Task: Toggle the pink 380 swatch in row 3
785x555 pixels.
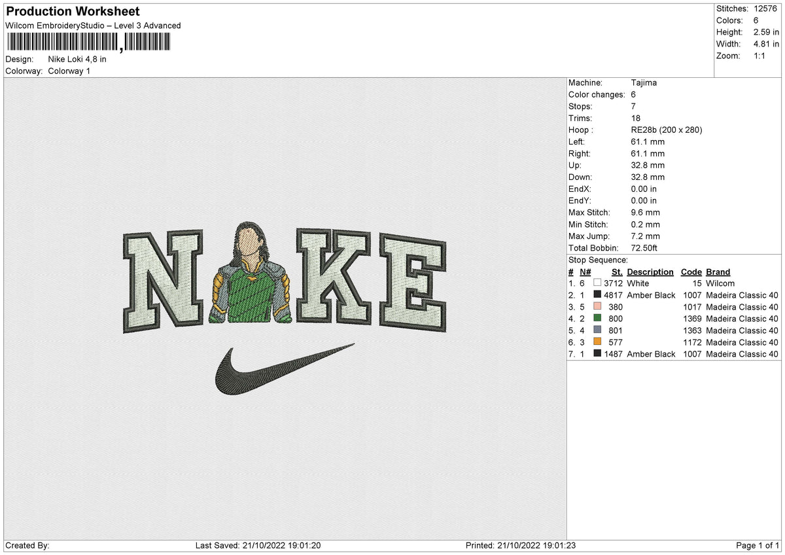Action: click(597, 307)
